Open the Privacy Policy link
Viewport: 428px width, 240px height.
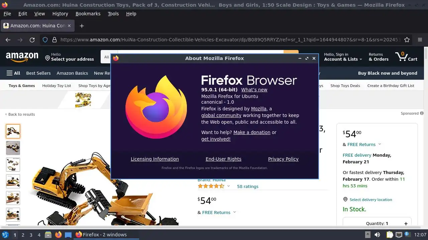click(283, 159)
